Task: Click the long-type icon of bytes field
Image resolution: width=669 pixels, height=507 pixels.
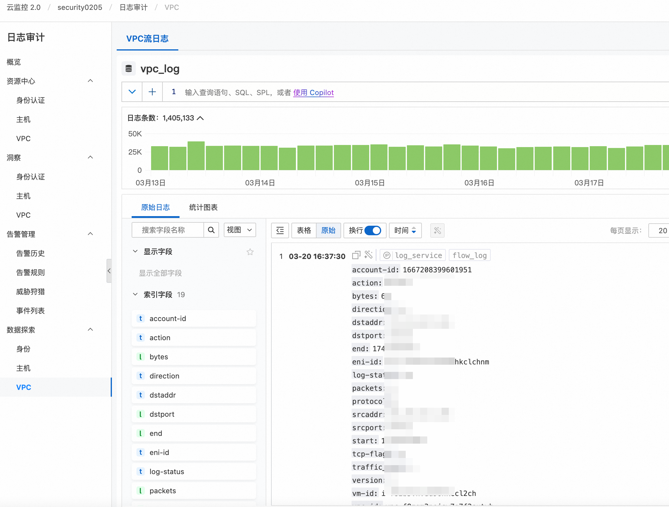Action: pos(141,357)
